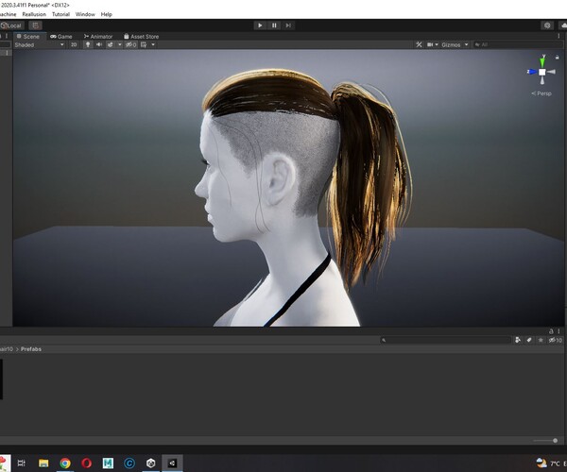
Task: Click the center cube of the orientation gizmo
Action: pyautogui.click(x=542, y=72)
